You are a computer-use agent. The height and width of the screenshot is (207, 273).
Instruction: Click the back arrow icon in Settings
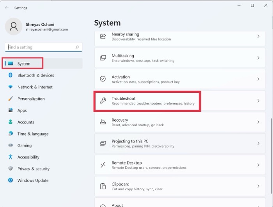7,8
